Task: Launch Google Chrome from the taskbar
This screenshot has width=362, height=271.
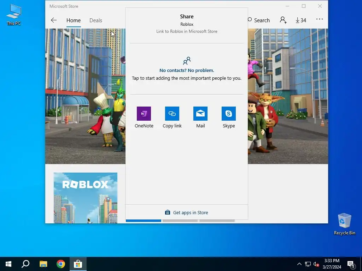Action: tap(61, 264)
